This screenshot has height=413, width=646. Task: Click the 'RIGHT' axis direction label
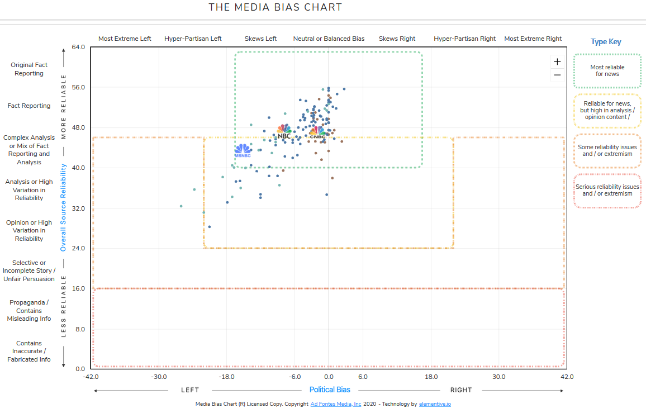tap(461, 390)
